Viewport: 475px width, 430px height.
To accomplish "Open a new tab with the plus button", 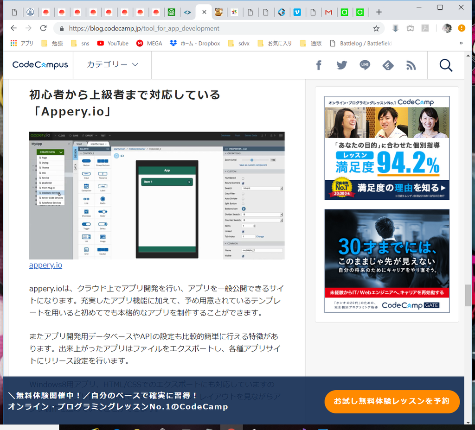I will (379, 12).
